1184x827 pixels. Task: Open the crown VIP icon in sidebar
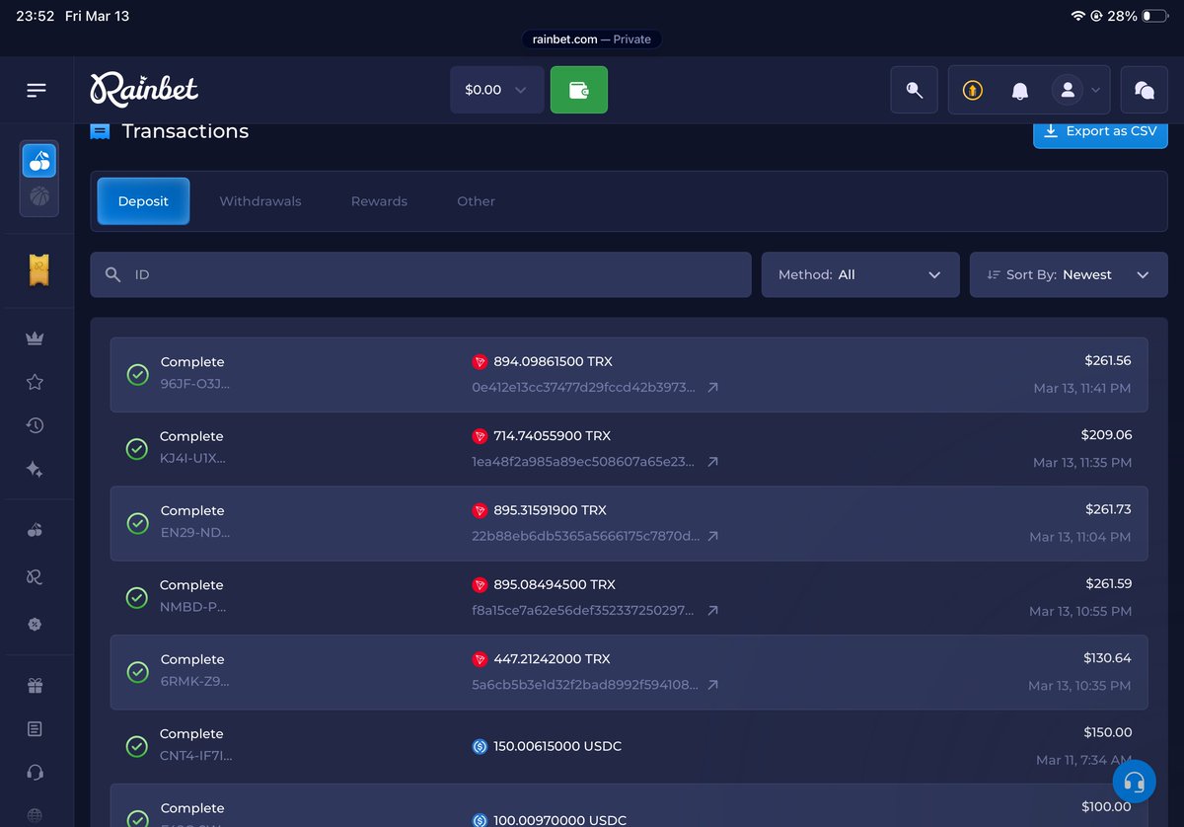(x=36, y=338)
